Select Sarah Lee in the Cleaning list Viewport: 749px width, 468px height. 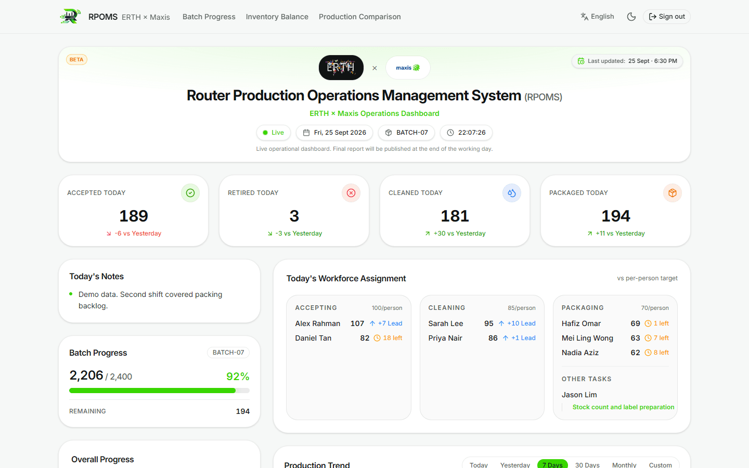tap(446, 323)
